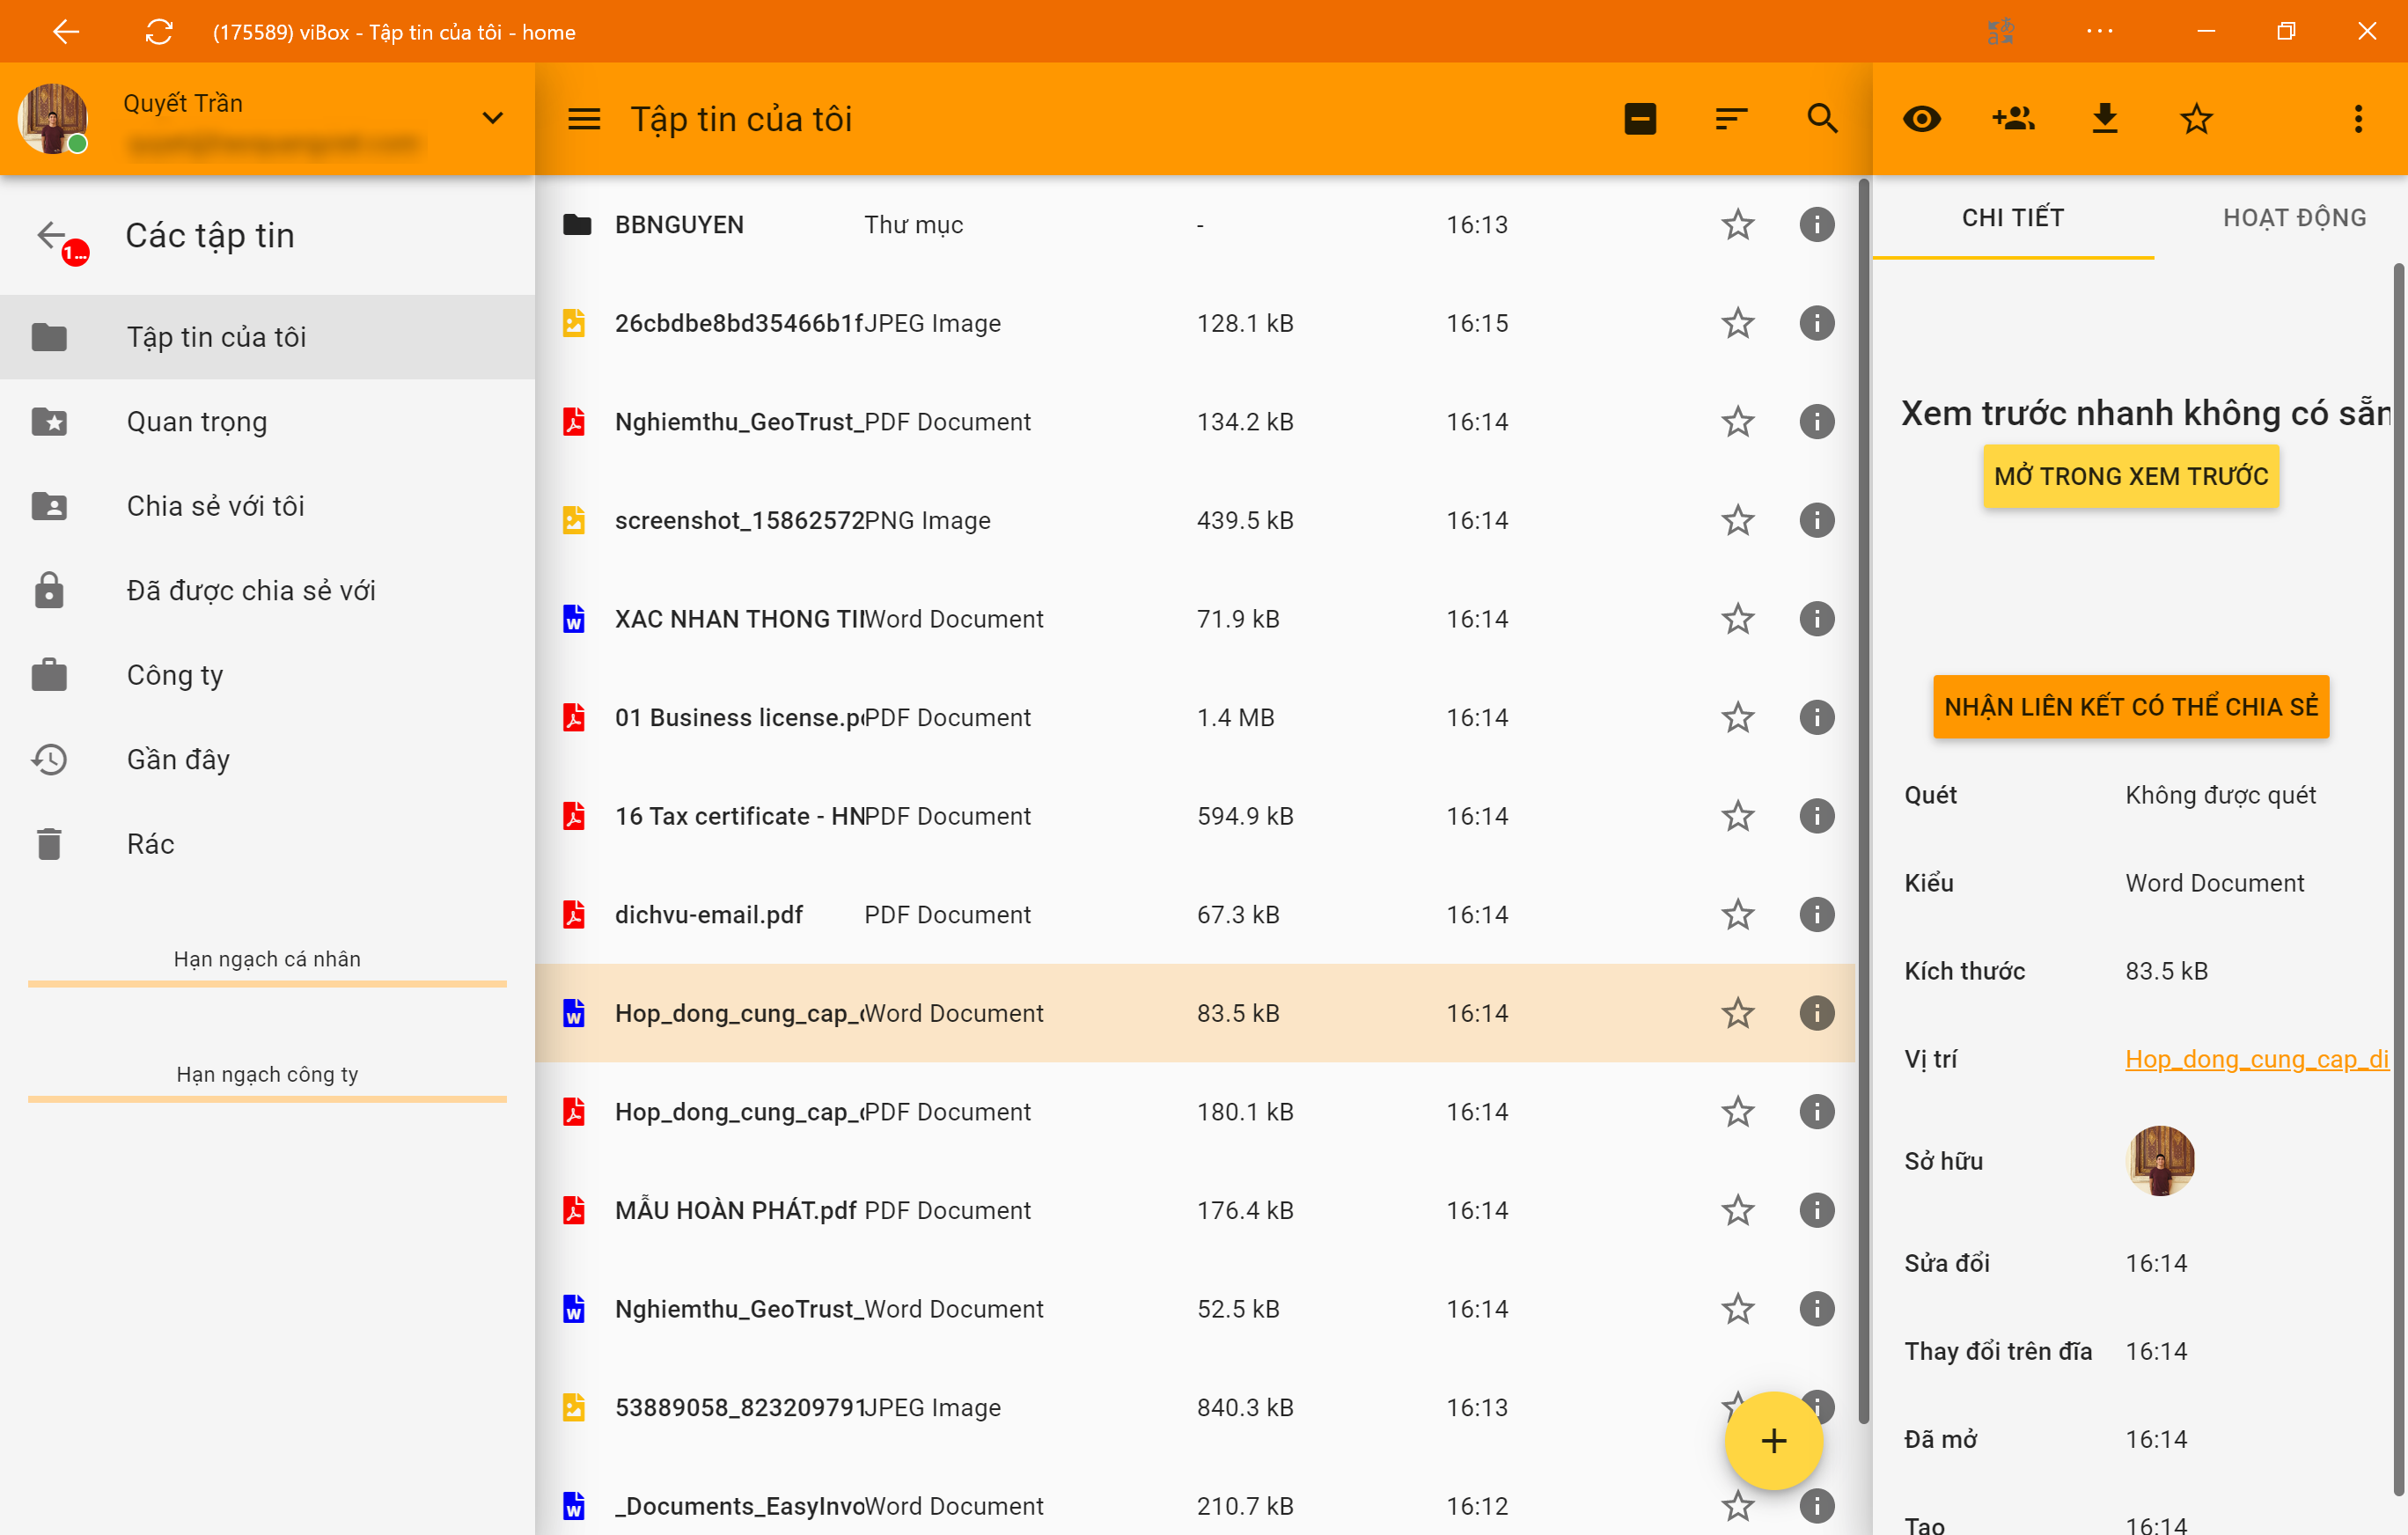Expand the Quyết Trần account dropdown
The width and height of the screenshot is (2408, 1535).
pyautogui.click(x=492, y=119)
